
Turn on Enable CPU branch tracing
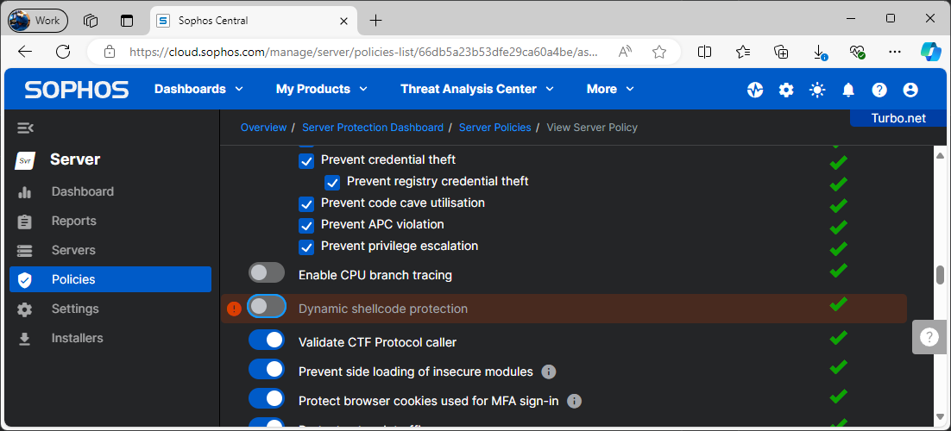(x=267, y=273)
